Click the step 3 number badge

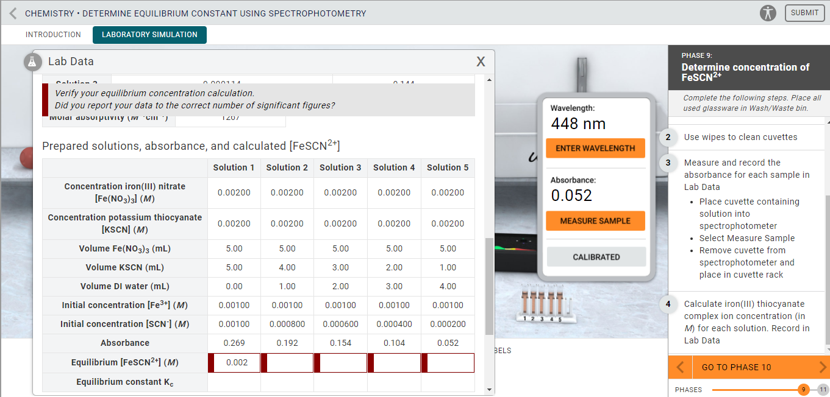[x=668, y=163]
